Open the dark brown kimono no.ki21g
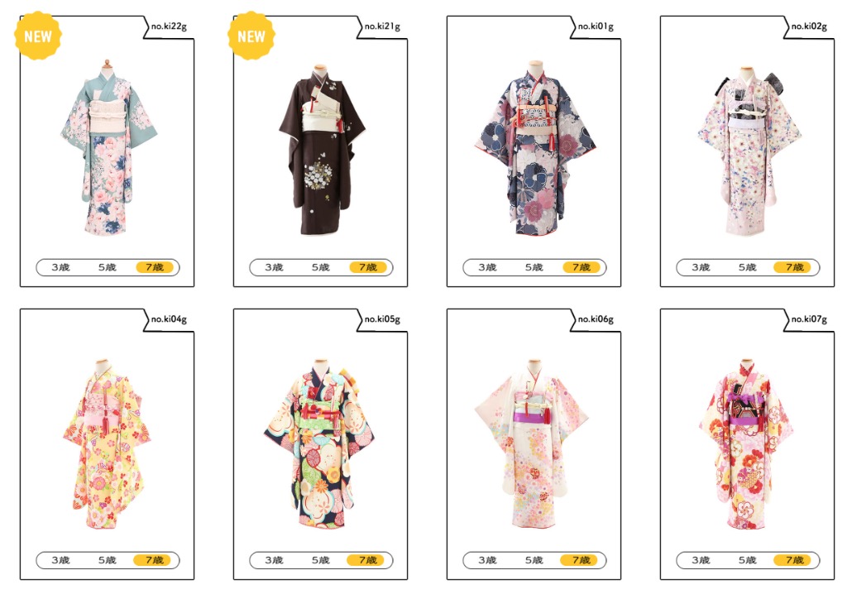852x594 pixels. pyautogui.click(x=322, y=150)
